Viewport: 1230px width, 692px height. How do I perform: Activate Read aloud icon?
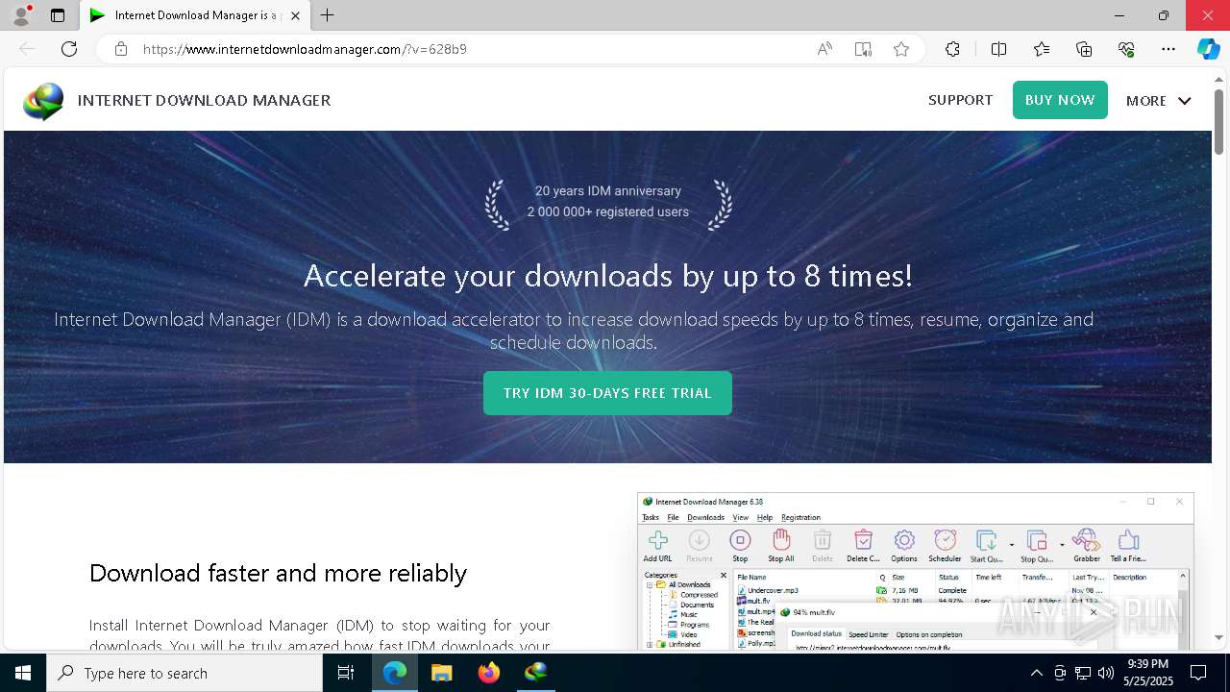click(824, 49)
